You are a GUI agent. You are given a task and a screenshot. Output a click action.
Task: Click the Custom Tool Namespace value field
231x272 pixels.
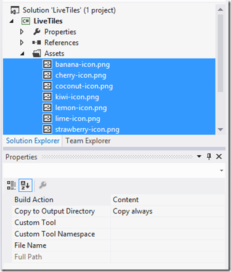[x=168, y=234]
